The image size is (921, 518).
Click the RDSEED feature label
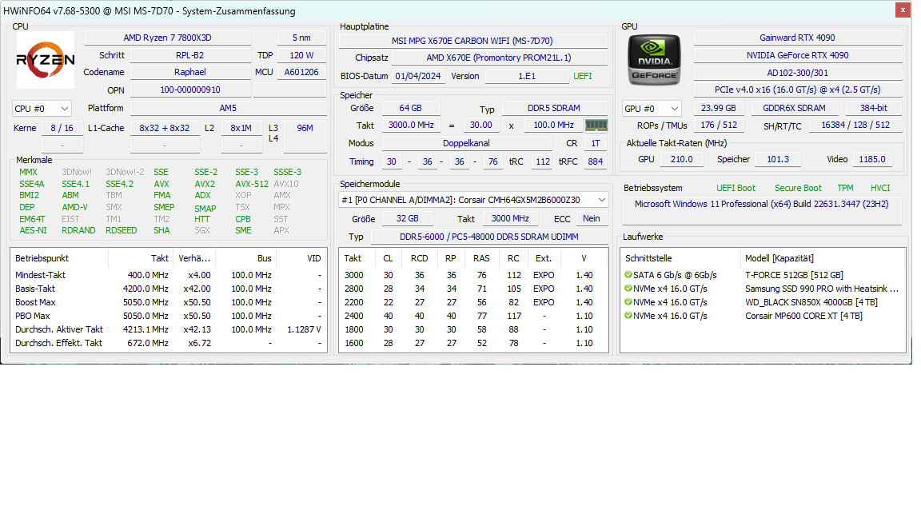click(121, 230)
